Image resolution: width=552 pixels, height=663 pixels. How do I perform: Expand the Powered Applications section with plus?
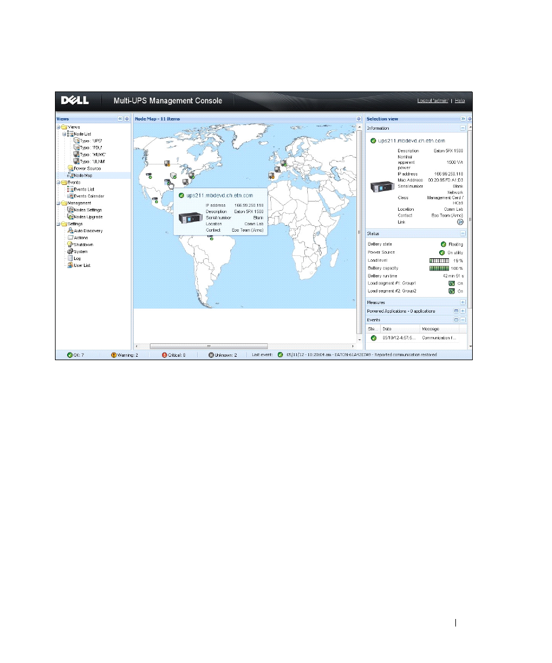coord(463,311)
